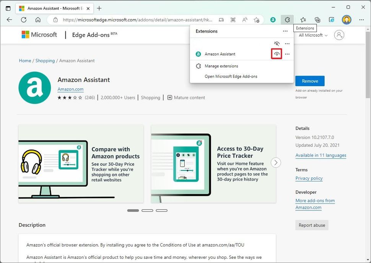The image size is (371, 263).
Task: Open more options for Amazon Assistant extension
Action: pos(287,54)
